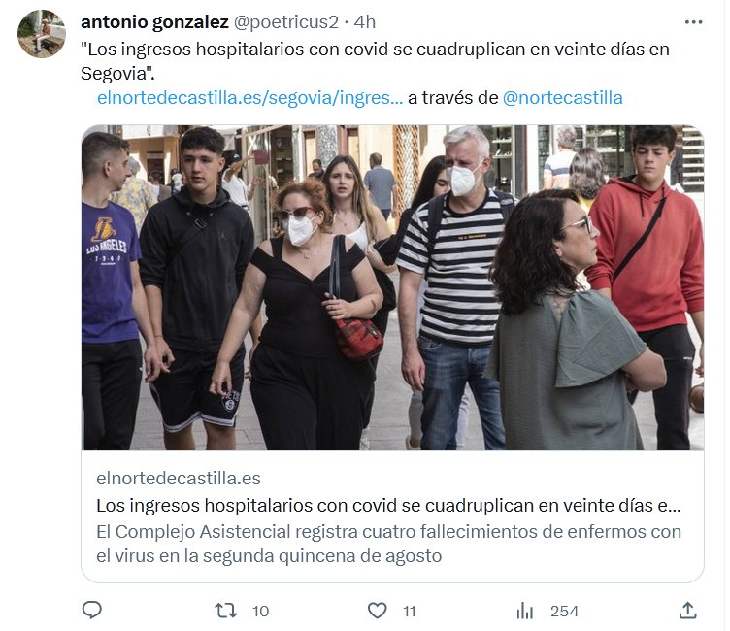Click the retweet count of 10
730x631 pixels.
[x=261, y=611]
